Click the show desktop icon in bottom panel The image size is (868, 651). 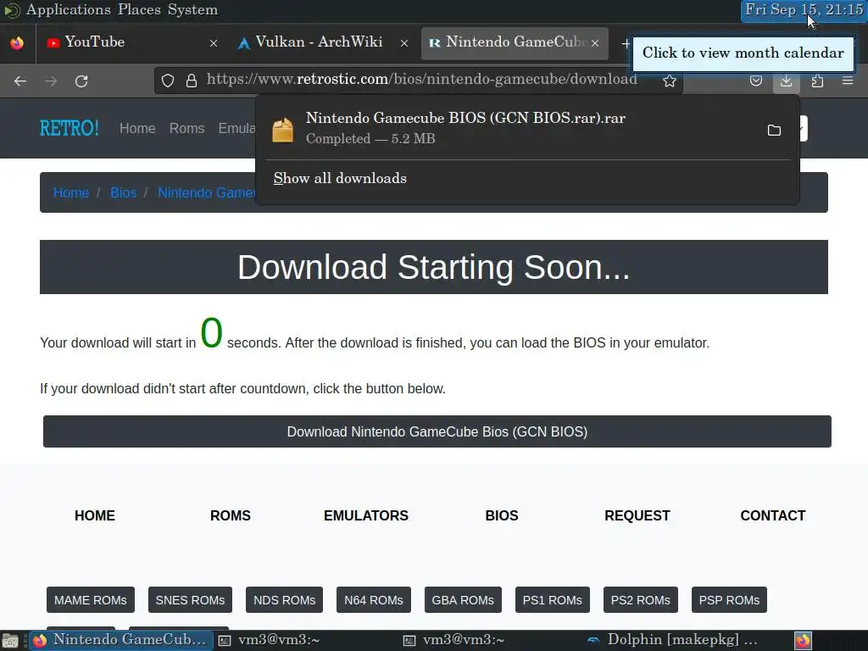[10, 641]
